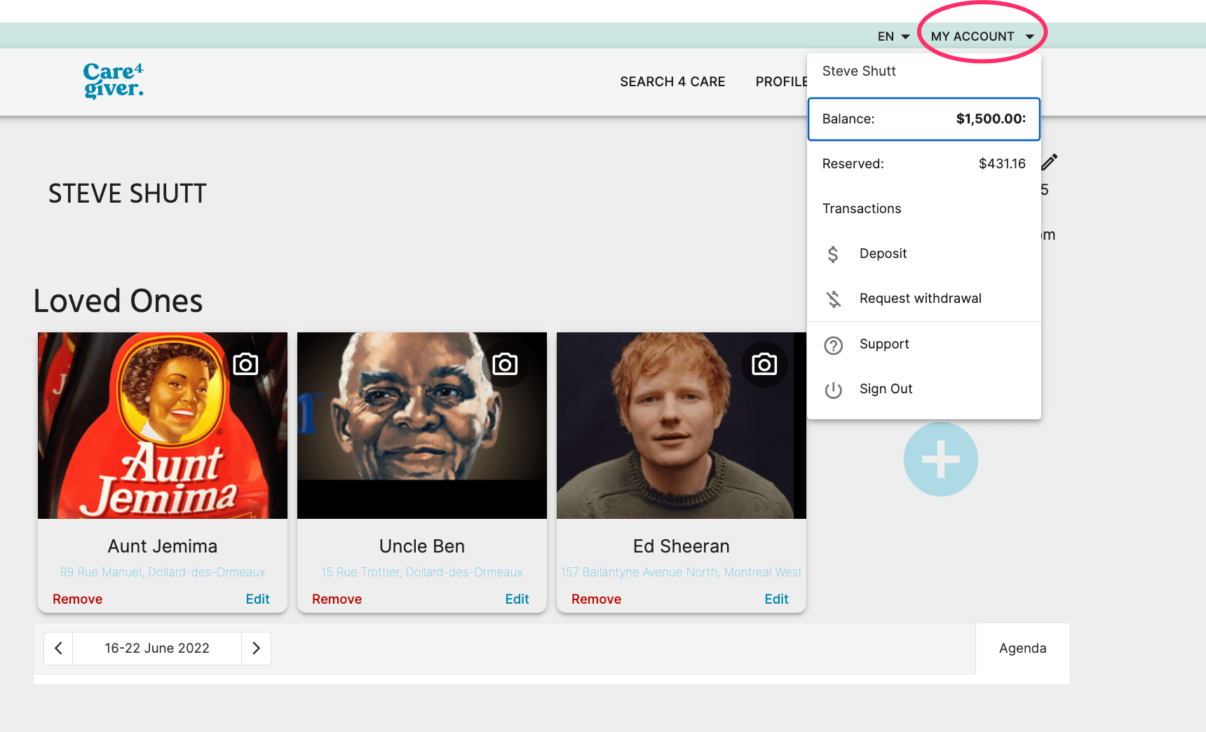Click the Aunt Jemima name text

[163, 546]
